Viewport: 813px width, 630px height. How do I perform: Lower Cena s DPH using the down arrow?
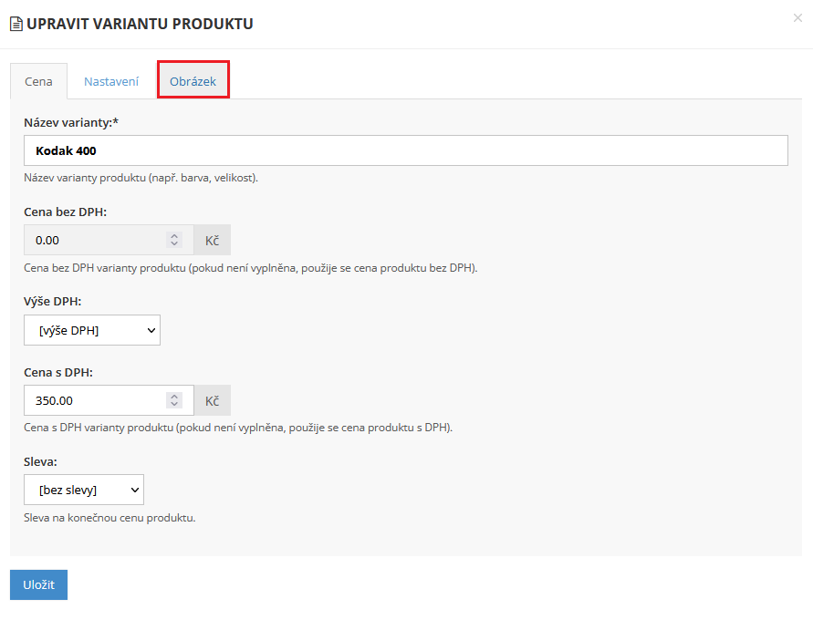(x=174, y=405)
